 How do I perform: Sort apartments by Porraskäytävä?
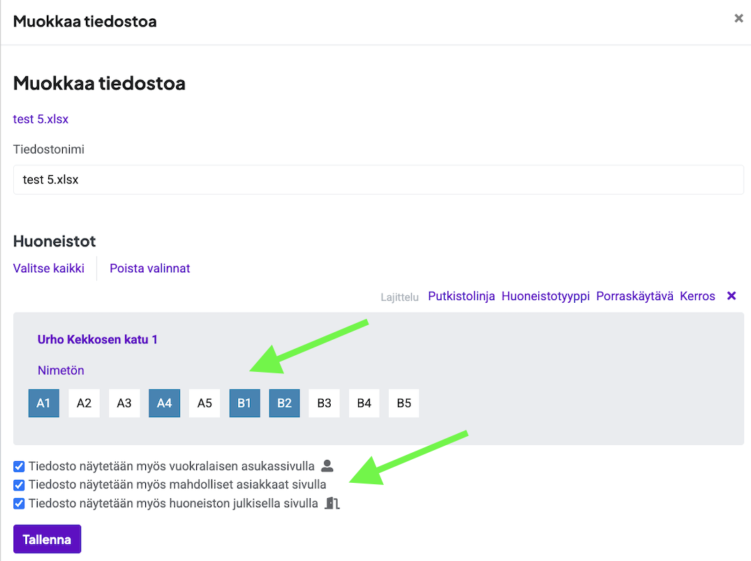click(x=634, y=296)
